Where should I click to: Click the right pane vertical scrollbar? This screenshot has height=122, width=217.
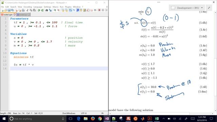coord(215,61)
